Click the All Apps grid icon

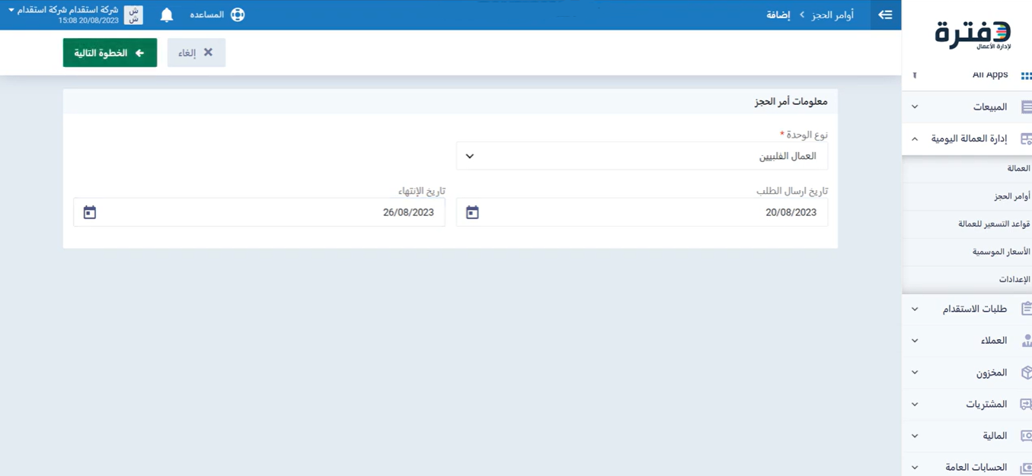1026,75
